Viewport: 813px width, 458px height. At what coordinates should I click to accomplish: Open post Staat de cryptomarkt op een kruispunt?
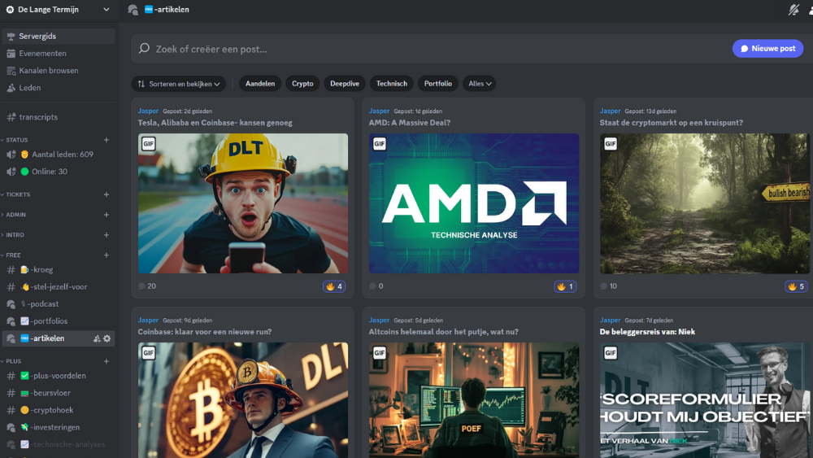coord(672,123)
